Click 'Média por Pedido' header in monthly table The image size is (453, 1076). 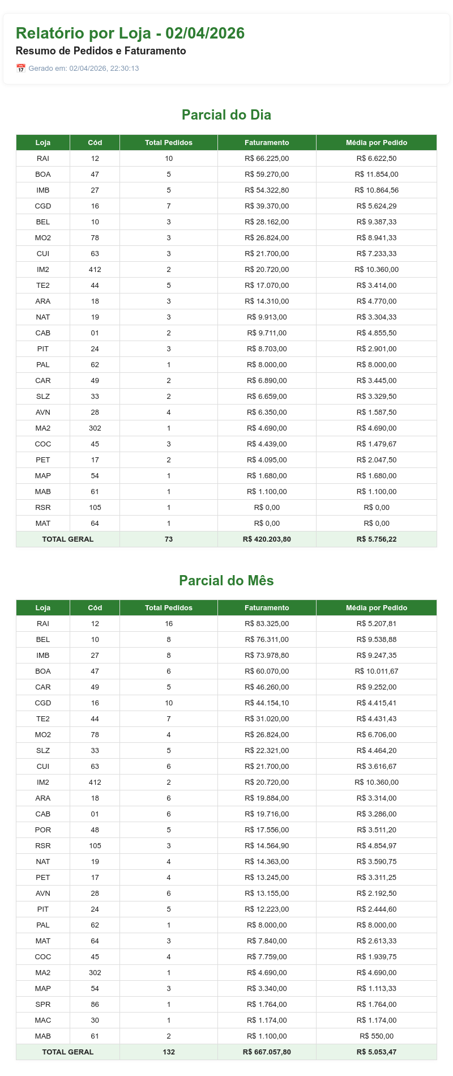(377, 608)
